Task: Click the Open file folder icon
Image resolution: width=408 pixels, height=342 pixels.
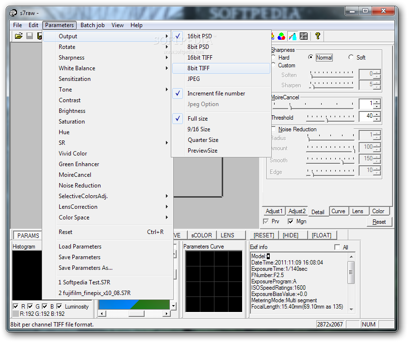Action: pos(18,36)
